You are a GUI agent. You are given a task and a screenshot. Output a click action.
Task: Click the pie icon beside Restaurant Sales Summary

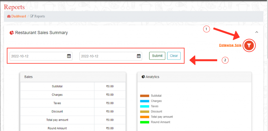(x=12, y=33)
